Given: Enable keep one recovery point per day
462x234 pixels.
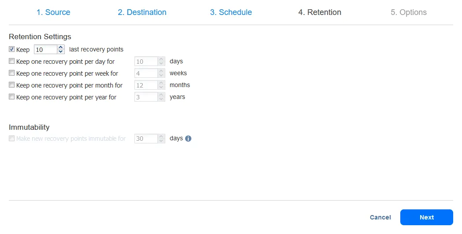Looking at the screenshot, I should 12,62.
